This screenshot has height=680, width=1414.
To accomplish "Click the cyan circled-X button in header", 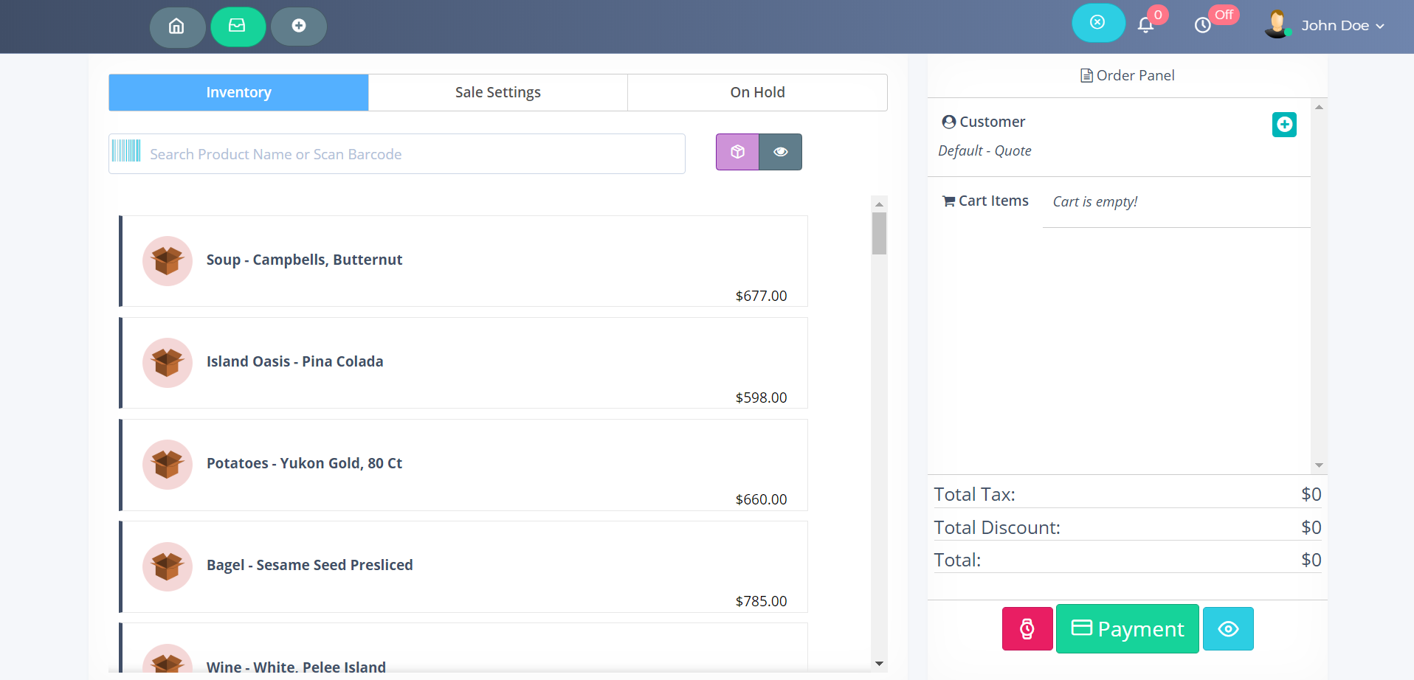I will 1097,23.
